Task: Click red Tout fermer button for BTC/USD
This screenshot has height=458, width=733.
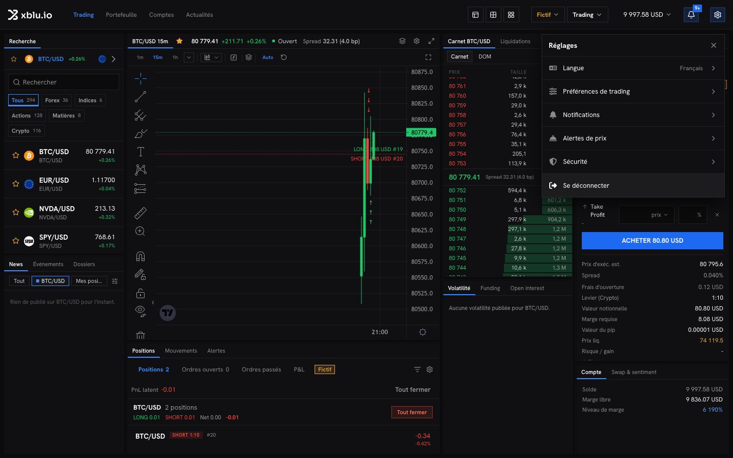Action: click(x=412, y=412)
